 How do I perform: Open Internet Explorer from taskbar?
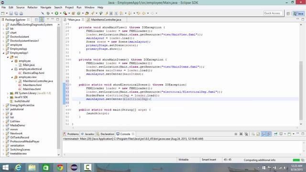pyautogui.click(x=18, y=168)
